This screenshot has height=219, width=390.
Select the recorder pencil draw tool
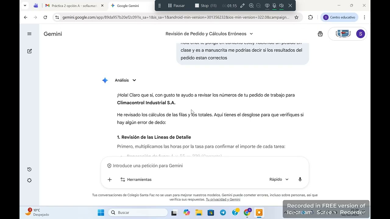click(243, 5)
